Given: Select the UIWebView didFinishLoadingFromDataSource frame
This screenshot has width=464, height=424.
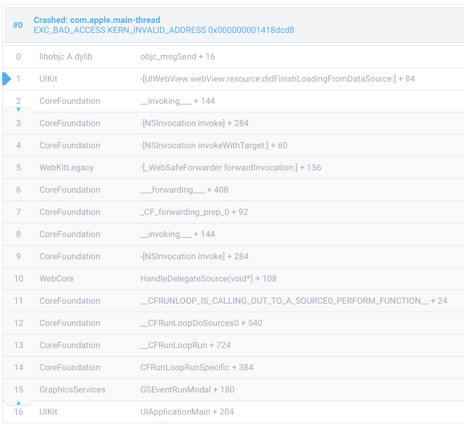Looking at the screenshot, I should (277, 79).
